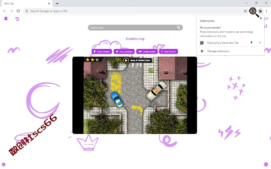Viewport: 271px width, 169px height.
Task: Click the star rating in the game
Action: pos(93,60)
